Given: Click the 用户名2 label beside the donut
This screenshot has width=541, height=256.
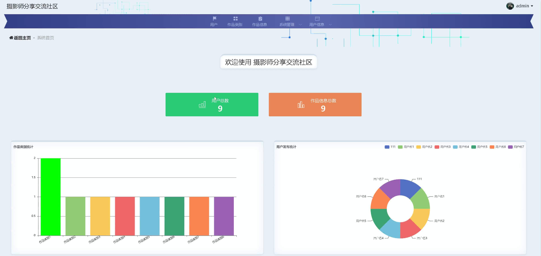Looking at the screenshot, I should (x=439, y=221).
